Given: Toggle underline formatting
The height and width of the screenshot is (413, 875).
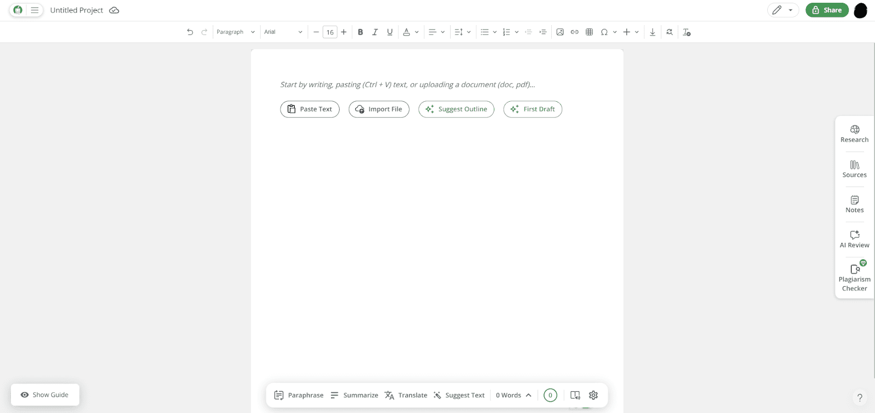Looking at the screenshot, I should pos(390,32).
